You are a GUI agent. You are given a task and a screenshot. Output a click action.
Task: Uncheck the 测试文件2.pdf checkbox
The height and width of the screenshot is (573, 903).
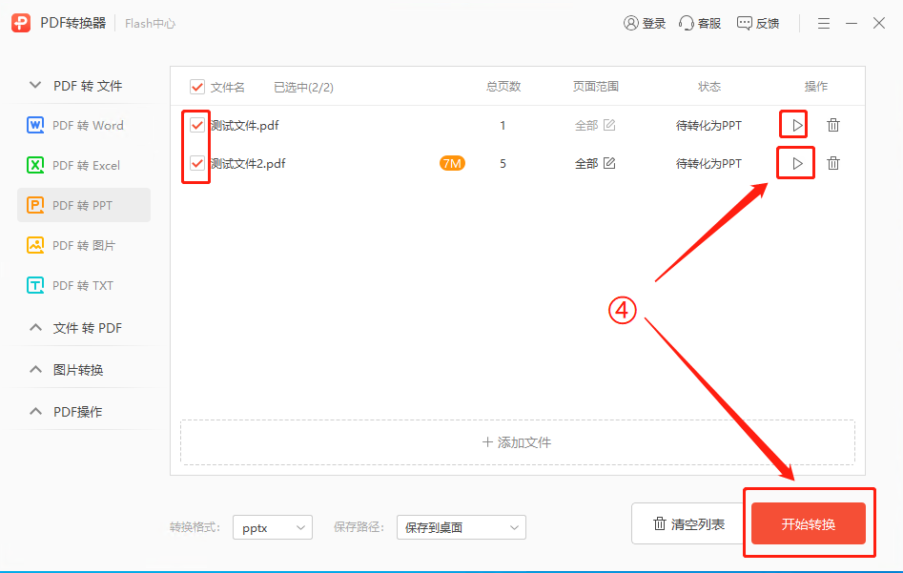point(195,163)
